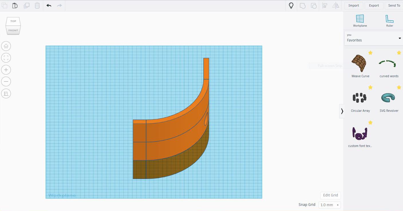Return to Home view
Image resolution: width=403 pixels, height=211 pixels.
click(6, 46)
